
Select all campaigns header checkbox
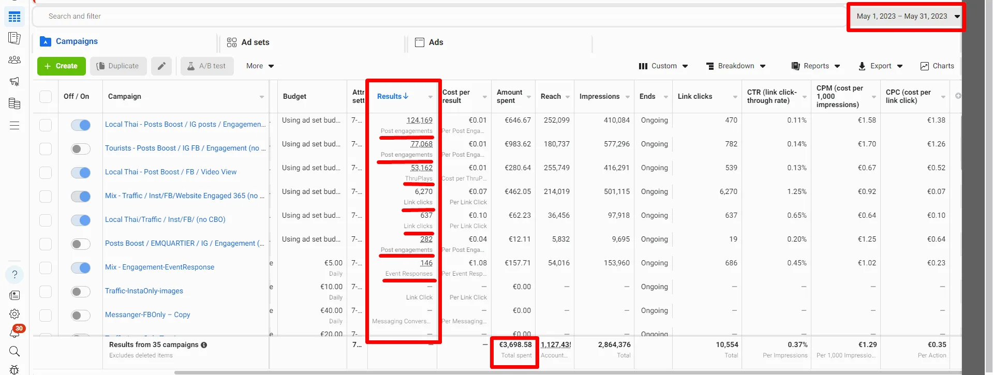click(x=46, y=97)
